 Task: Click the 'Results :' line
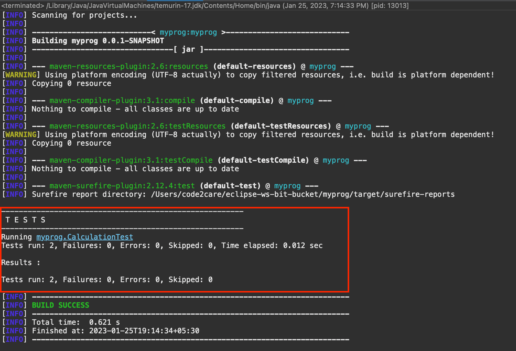coord(21,263)
